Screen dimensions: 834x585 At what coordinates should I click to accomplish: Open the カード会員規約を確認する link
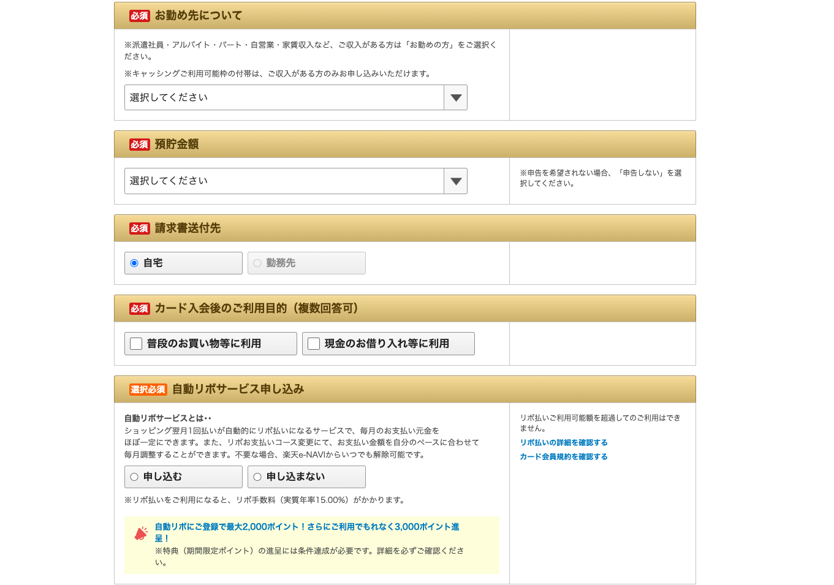564,456
